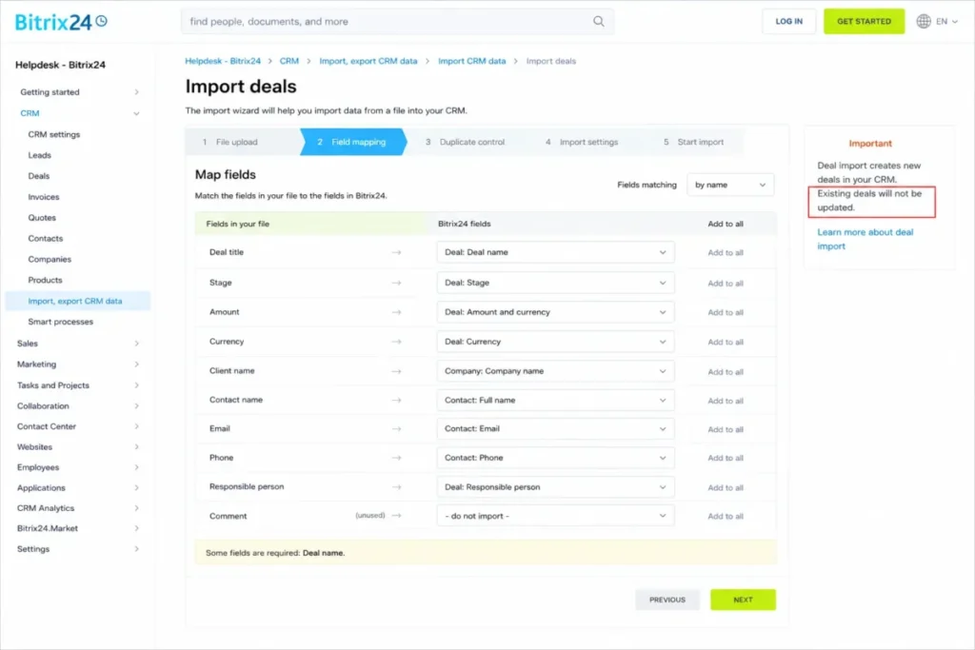Open Leads in sidebar
This screenshot has width=975, height=650.
coord(39,155)
